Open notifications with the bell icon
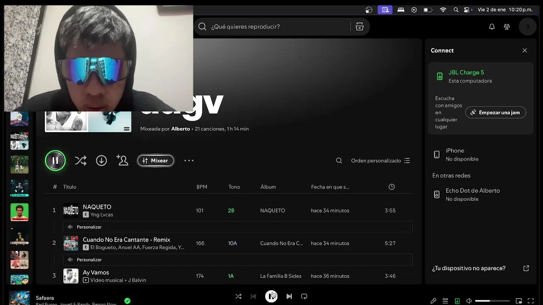 [x=492, y=27]
